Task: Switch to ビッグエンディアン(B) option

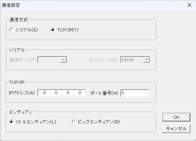Action: [74, 122]
